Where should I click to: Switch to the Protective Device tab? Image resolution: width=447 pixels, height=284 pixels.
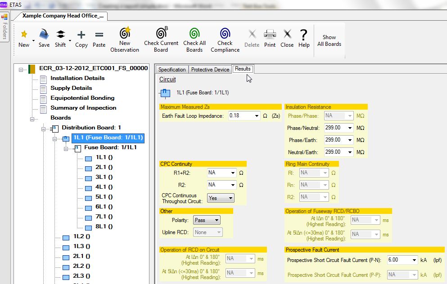coord(210,70)
